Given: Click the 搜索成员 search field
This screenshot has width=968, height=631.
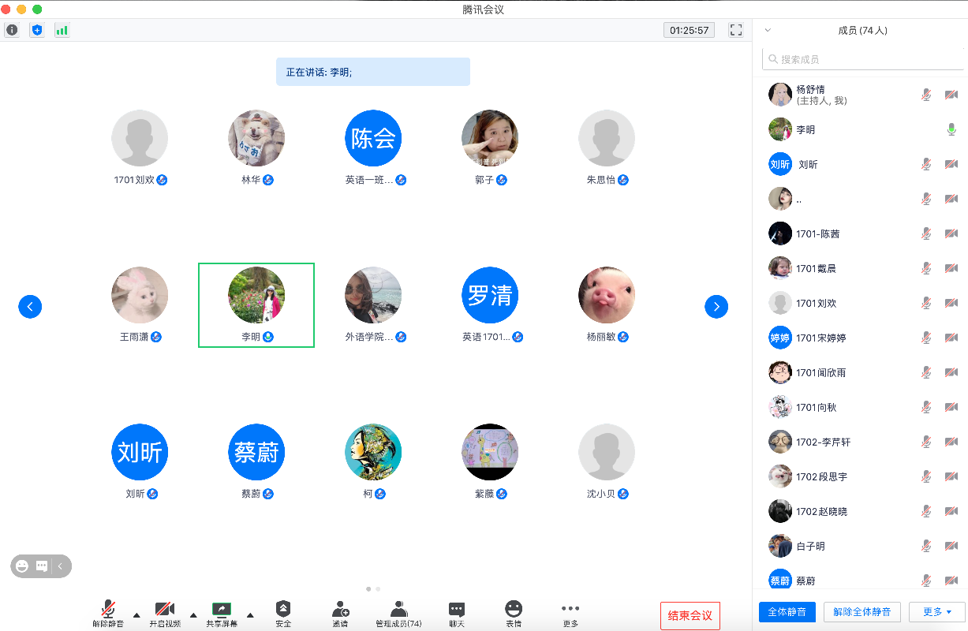Looking at the screenshot, I should [863, 59].
